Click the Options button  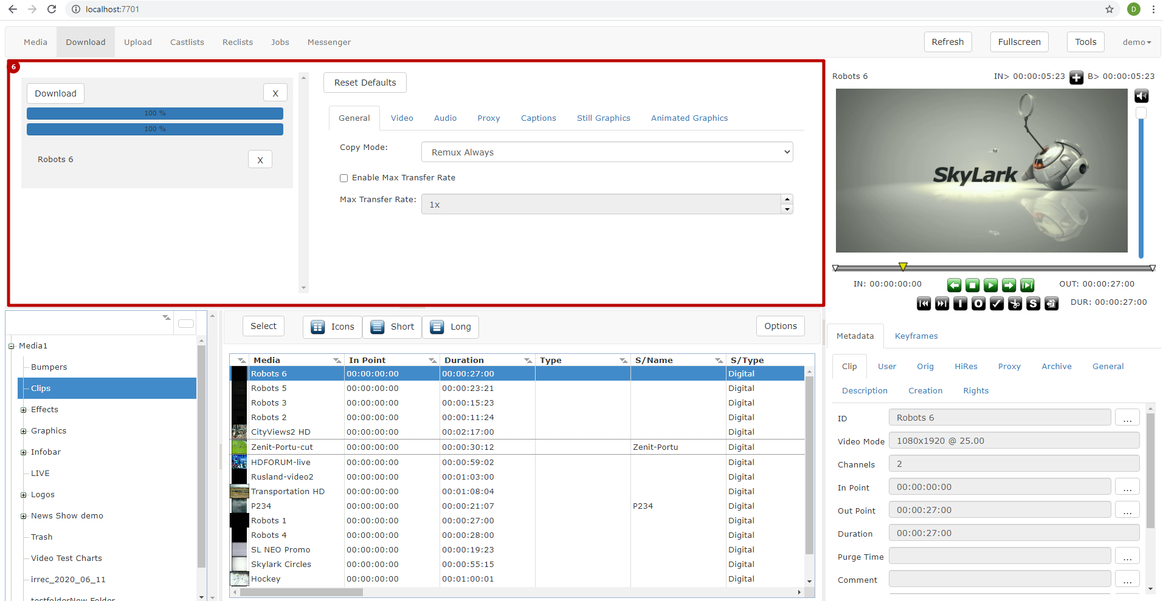point(781,326)
